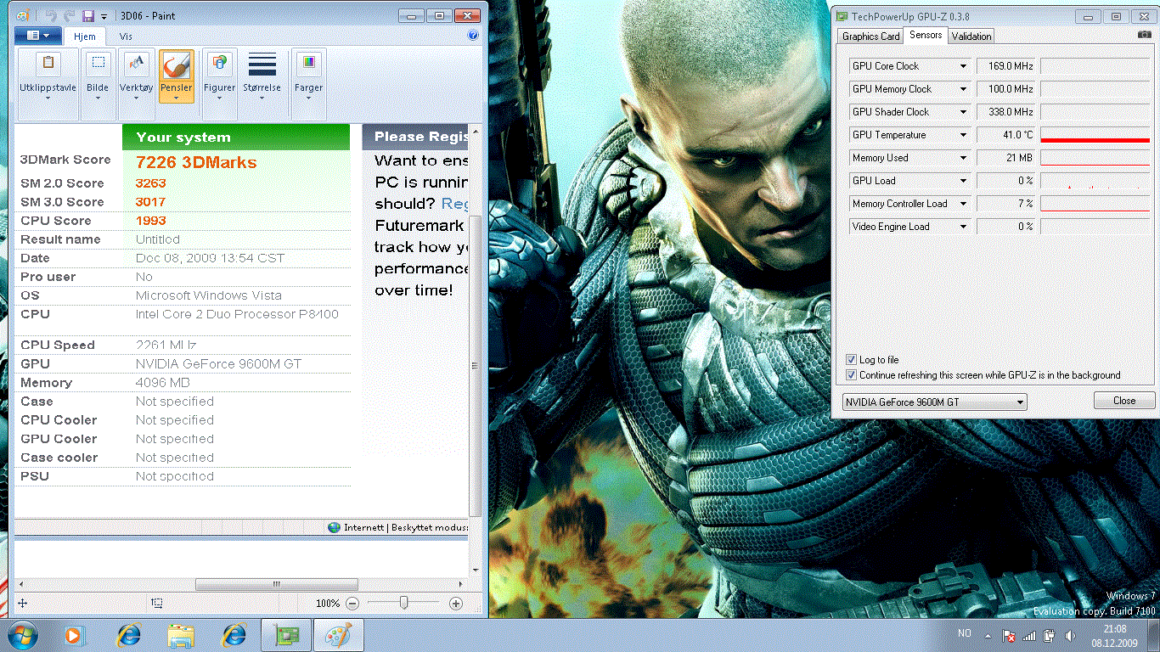Launch Windows Media Player from taskbar
1160x652 pixels.
pos(74,634)
